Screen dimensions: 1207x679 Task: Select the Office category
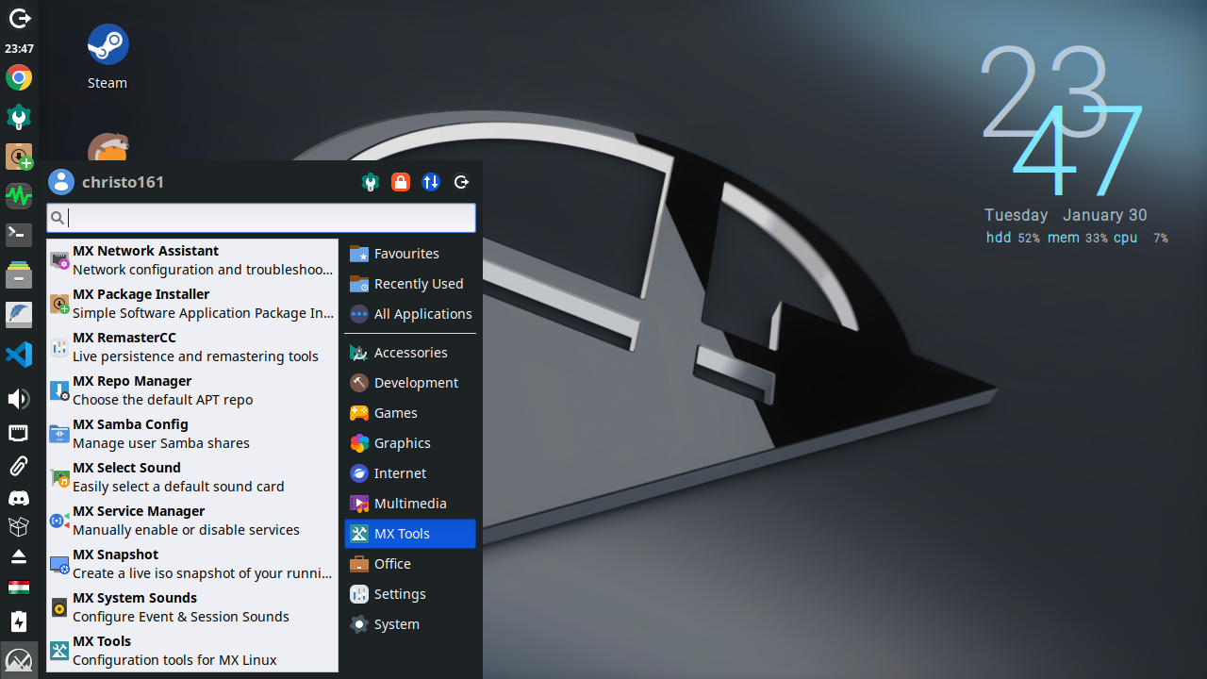click(410, 564)
